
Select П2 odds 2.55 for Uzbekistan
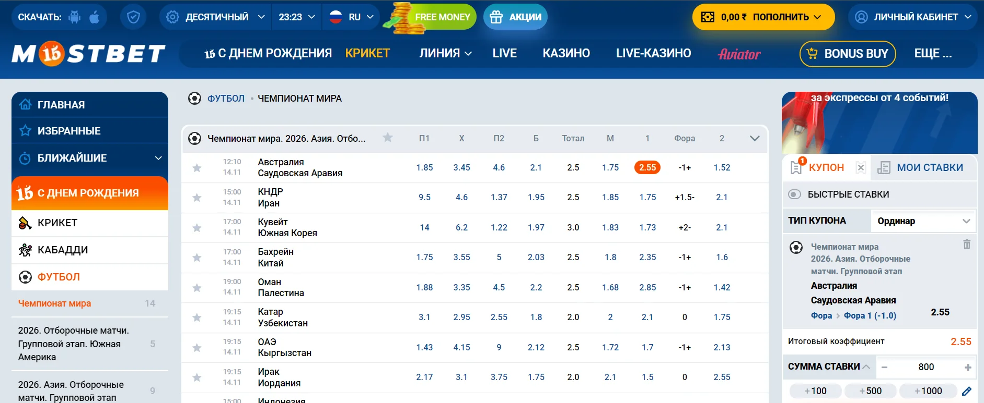[x=499, y=317]
